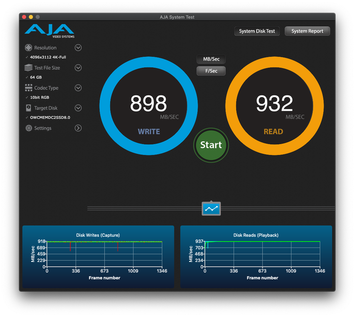Open the System Report tab
Screen dimensions: 354x316
pyautogui.click(x=307, y=31)
